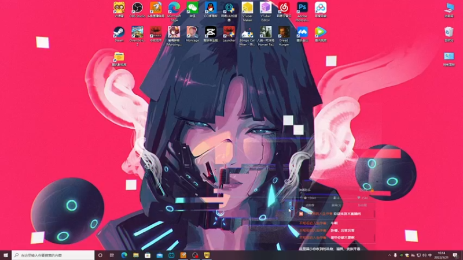The image size is (463, 260).
Task: Open the YY desktop shortcut
Action: (119, 10)
